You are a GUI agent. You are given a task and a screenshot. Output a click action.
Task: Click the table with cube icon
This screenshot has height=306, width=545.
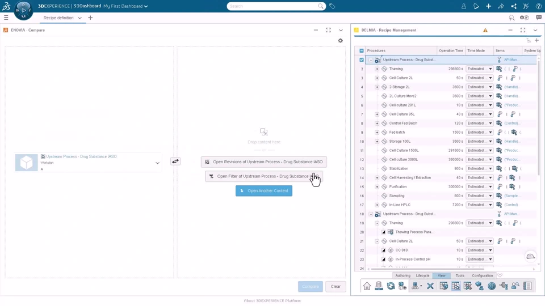(x=443, y=286)
